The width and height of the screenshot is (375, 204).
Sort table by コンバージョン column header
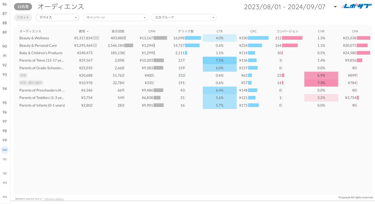(287, 31)
